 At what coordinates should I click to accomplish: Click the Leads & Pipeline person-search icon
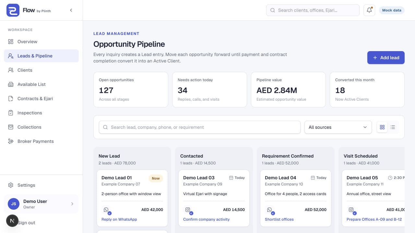(x=11, y=56)
